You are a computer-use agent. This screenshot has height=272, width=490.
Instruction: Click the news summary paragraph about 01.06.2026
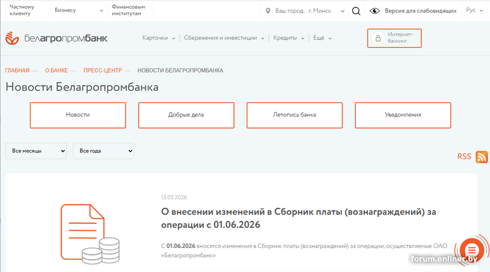[x=304, y=251]
